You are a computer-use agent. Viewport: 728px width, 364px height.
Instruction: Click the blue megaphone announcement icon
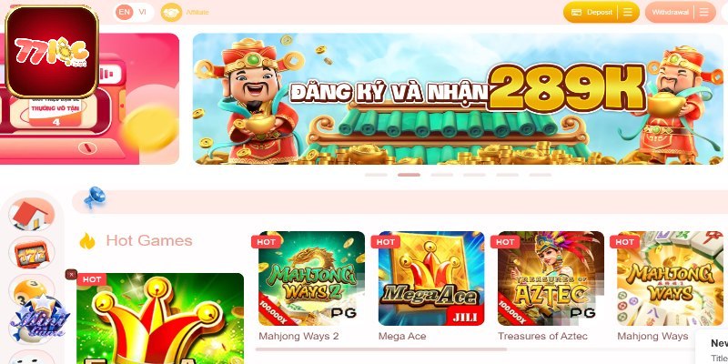[95, 197]
